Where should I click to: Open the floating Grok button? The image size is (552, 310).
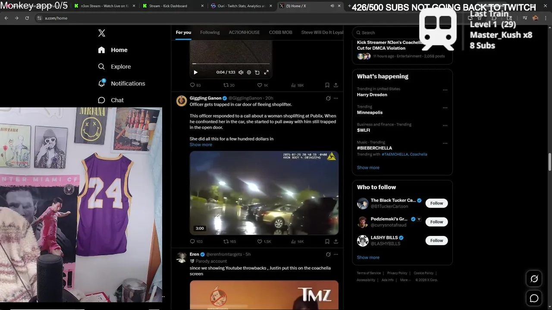pos(534,279)
